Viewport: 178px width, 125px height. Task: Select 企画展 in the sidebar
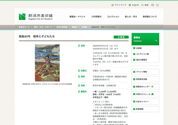click(x=145, y=48)
